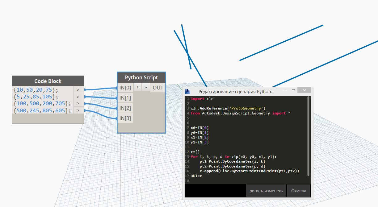The height and width of the screenshot is (207, 378).
Task: Click the code line {10,50,20,75};
Action: pos(36,90)
